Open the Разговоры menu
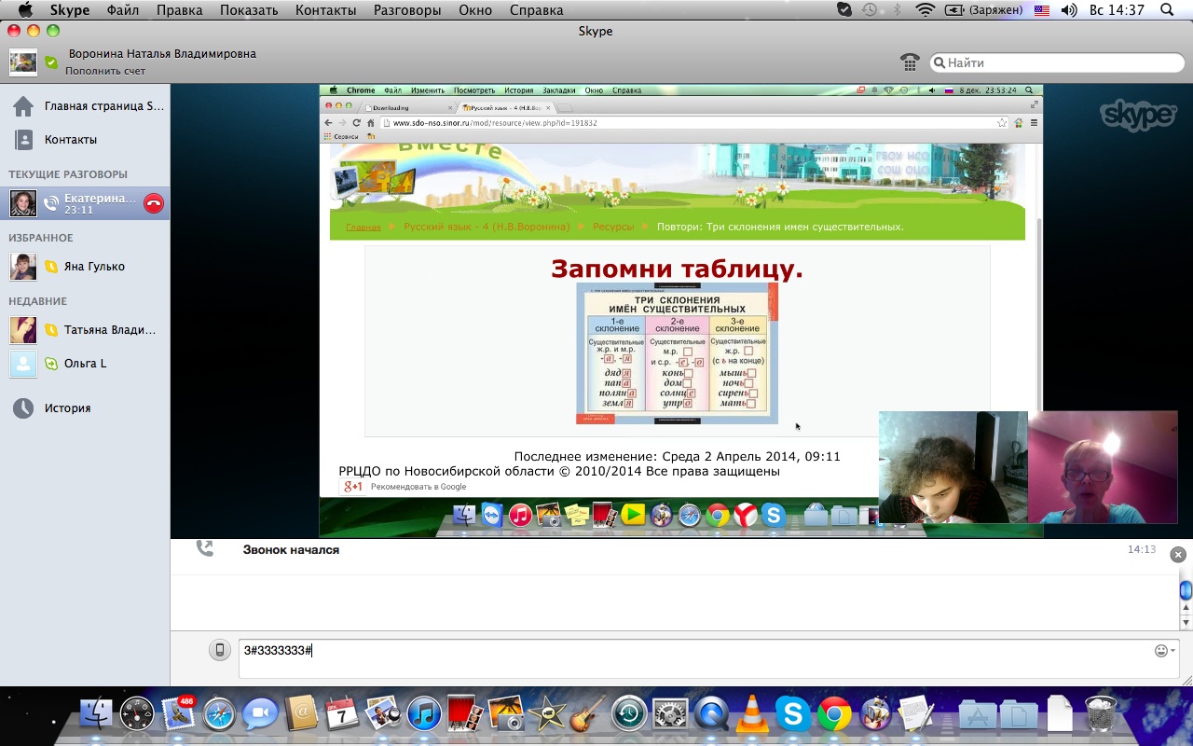This screenshot has width=1193, height=746. 407,10
